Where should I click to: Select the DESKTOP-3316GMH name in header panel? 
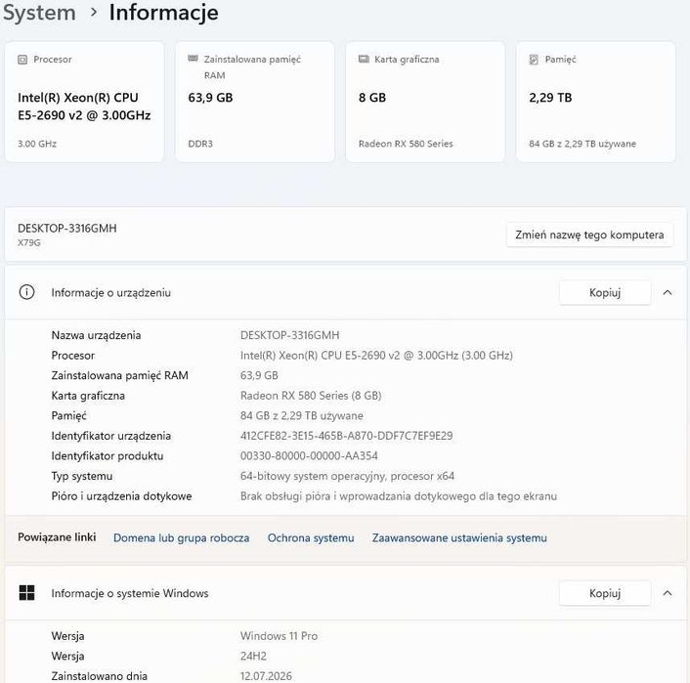click(x=66, y=228)
